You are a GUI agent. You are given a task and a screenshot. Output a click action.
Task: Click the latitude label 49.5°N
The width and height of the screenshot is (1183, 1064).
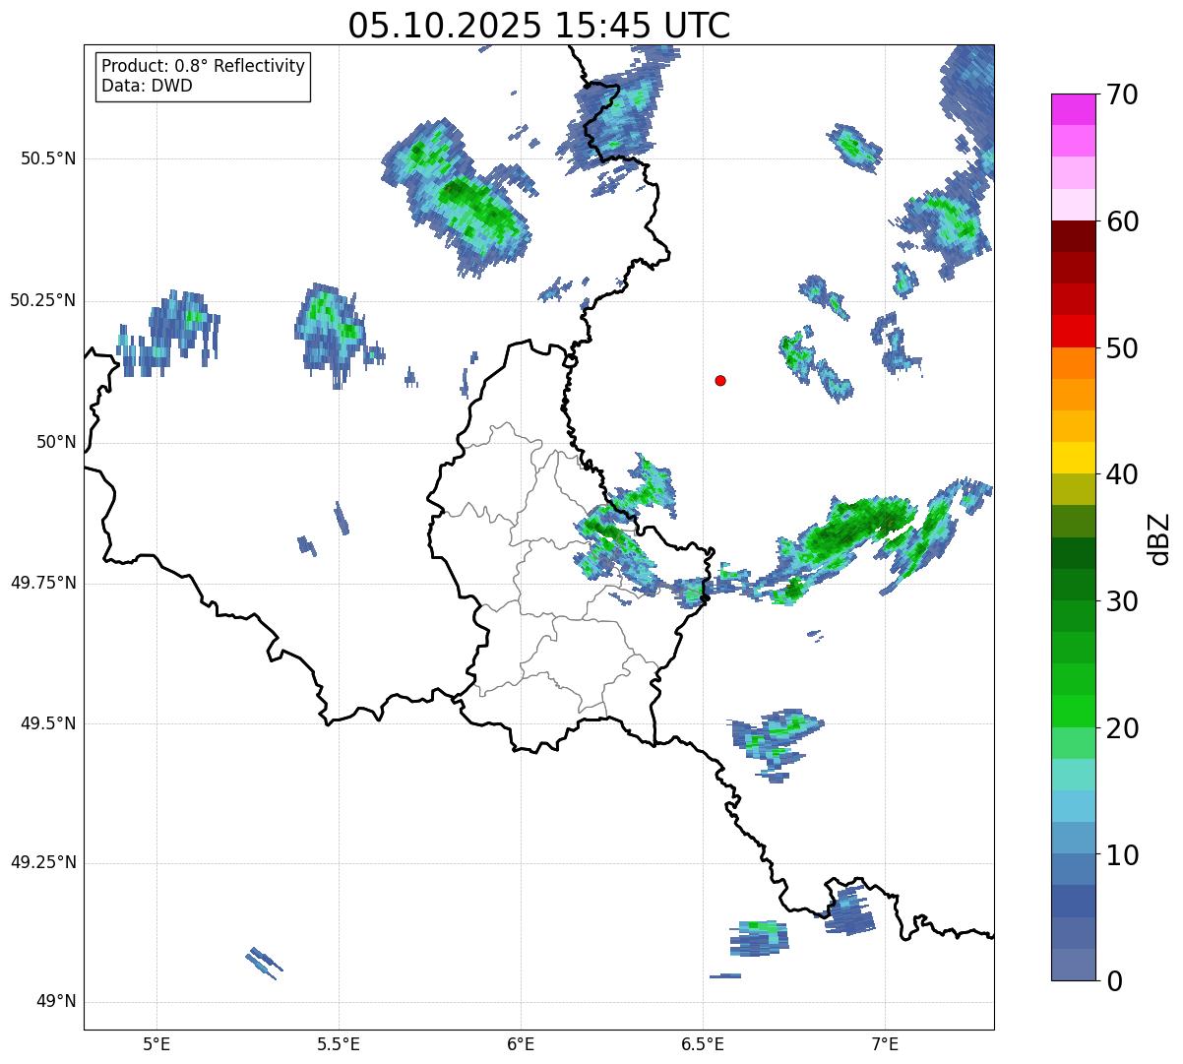(x=48, y=724)
